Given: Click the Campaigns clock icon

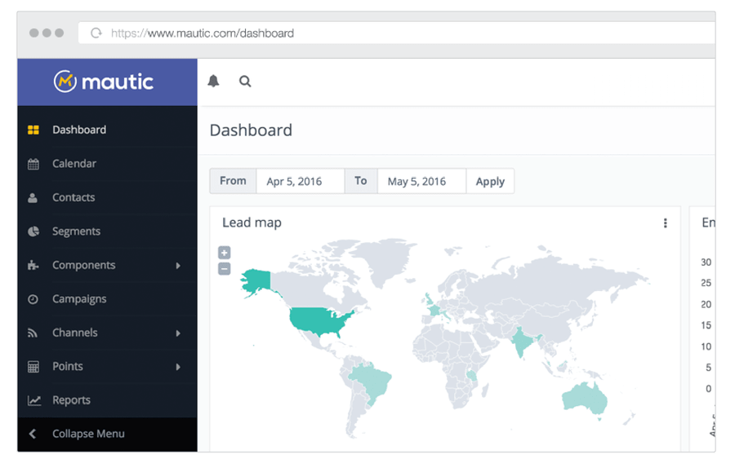Looking at the screenshot, I should 33,299.
